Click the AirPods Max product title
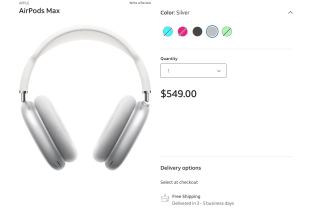The image size is (320, 213). (39, 10)
